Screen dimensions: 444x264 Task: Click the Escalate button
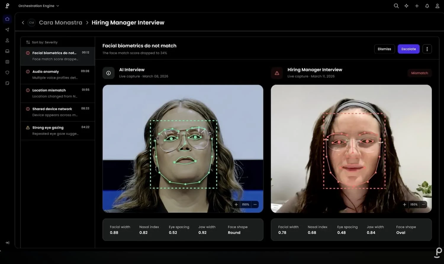coord(408,49)
